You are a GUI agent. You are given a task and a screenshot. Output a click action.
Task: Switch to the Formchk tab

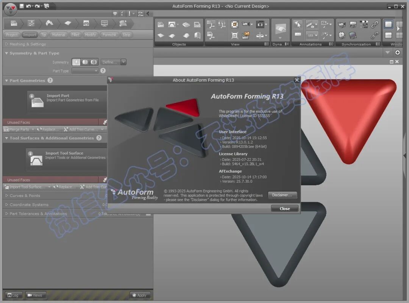pyautogui.click(x=109, y=35)
